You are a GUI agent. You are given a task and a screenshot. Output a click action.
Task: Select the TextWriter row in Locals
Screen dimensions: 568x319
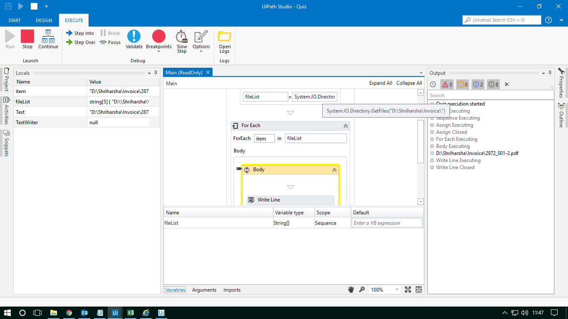pyautogui.click(x=87, y=123)
